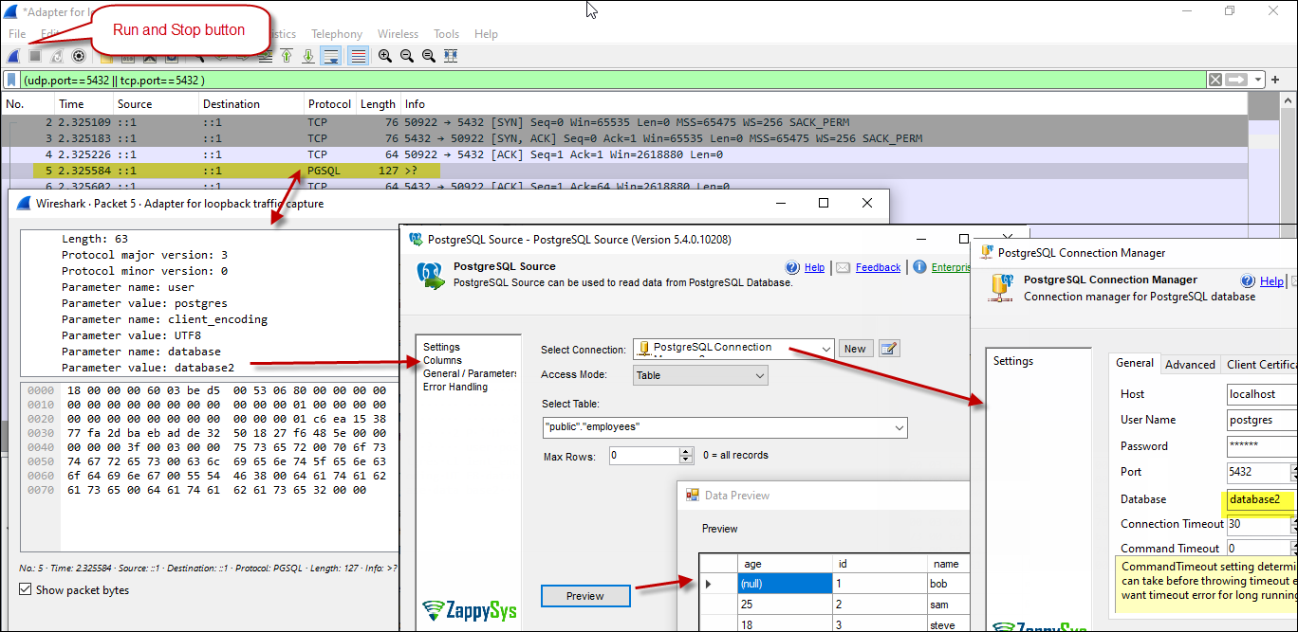Click the Max Rows input field

pos(644,455)
